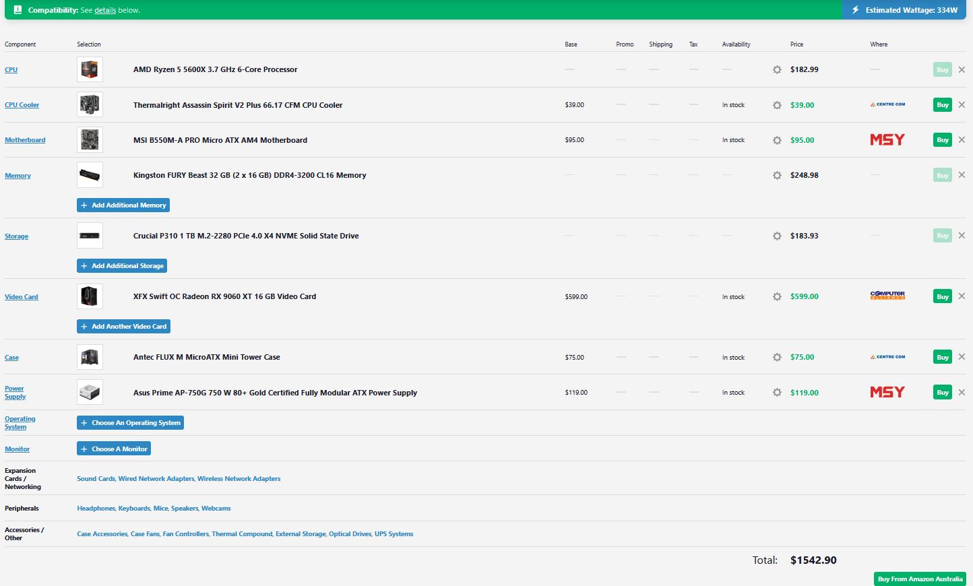Open the Crucial SSD product thumbnail

pos(90,235)
